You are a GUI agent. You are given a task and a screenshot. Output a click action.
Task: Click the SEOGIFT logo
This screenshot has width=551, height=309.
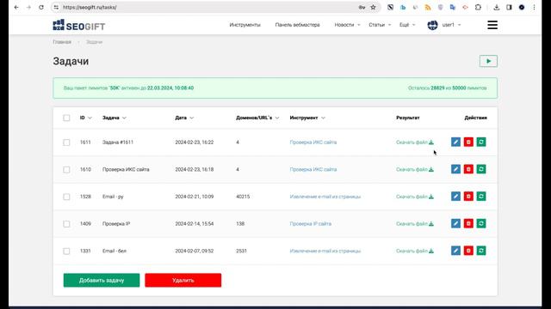point(79,25)
